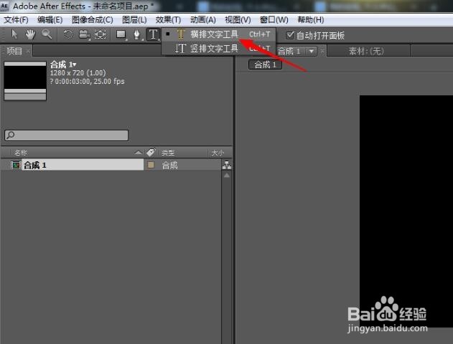Select the 合成 1 item in project list
Image resolution: width=453 pixels, height=344 pixels.
[83, 165]
